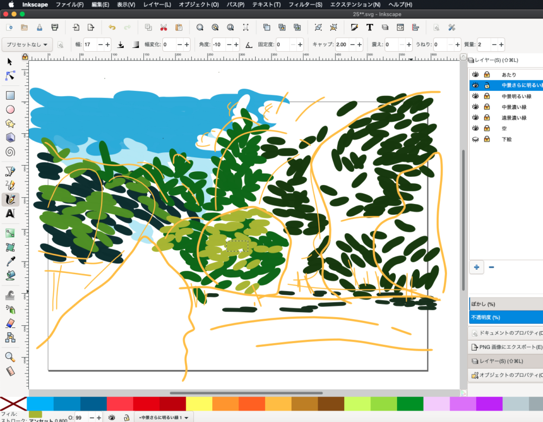Open the current layer selector dropdown
This screenshot has height=422, width=543.
click(163, 418)
